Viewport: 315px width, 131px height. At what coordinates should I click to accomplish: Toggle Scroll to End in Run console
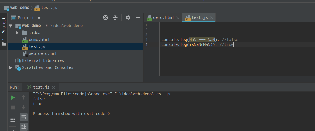[24, 127]
